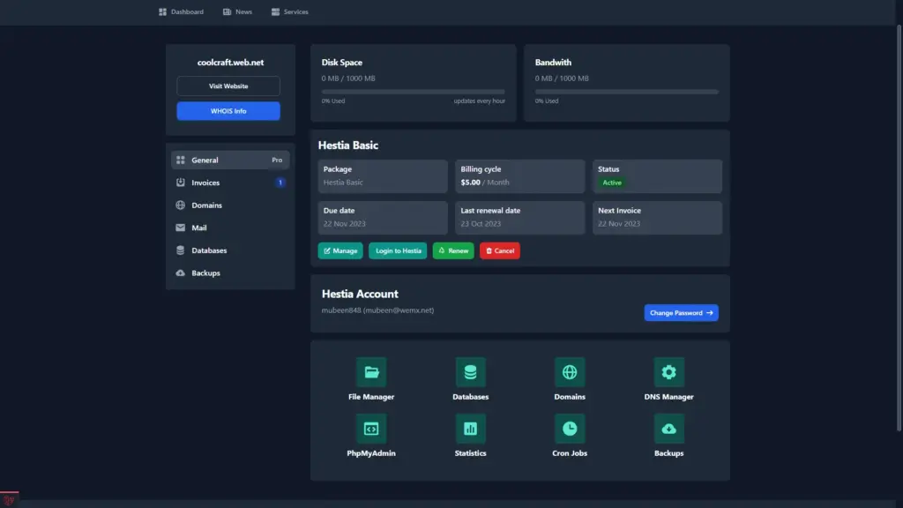
Task: Open News in top navigation
Action: 237,12
